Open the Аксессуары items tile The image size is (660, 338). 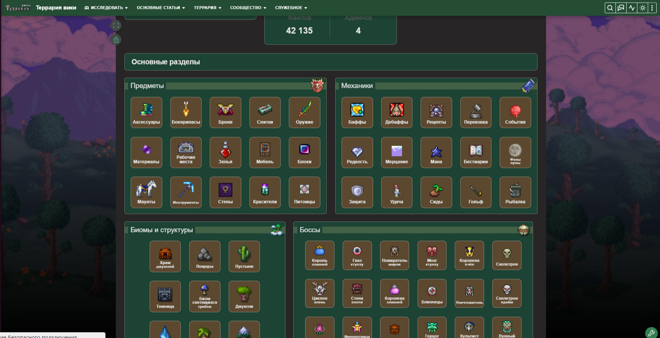pos(146,113)
